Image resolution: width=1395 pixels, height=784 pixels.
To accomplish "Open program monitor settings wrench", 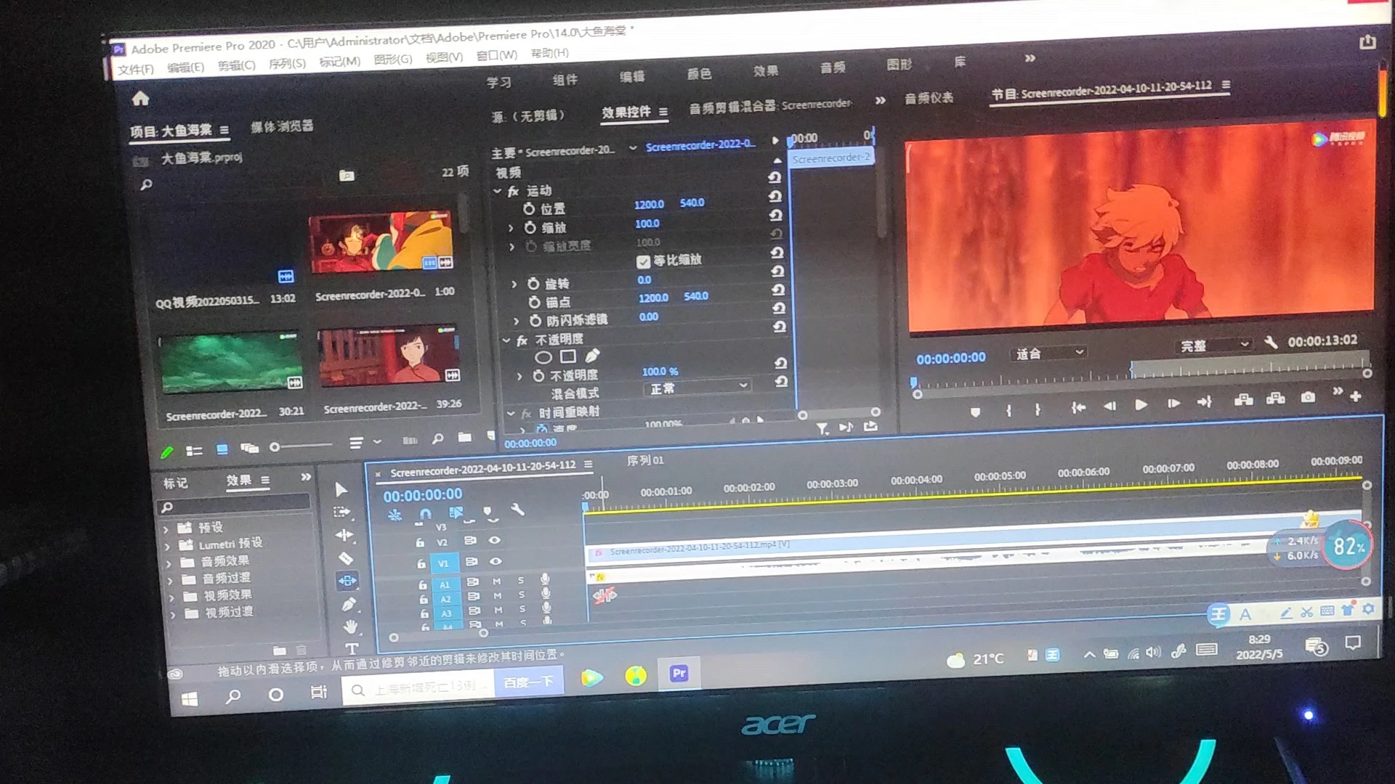I will point(1271,342).
